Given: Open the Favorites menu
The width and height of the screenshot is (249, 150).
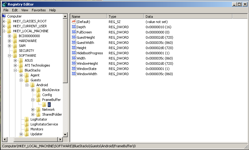Looking at the screenshot, I should pyautogui.click(x=38, y=10).
